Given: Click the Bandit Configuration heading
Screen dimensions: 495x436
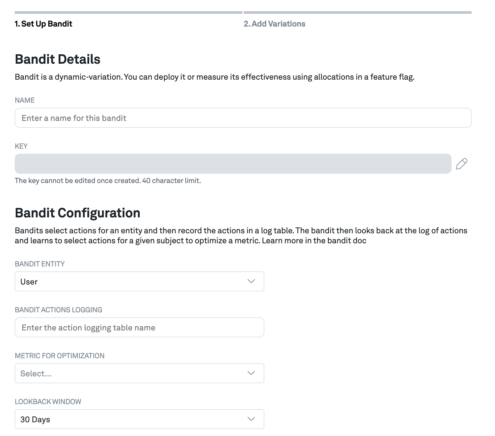Looking at the screenshot, I should [x=77, y=213].
